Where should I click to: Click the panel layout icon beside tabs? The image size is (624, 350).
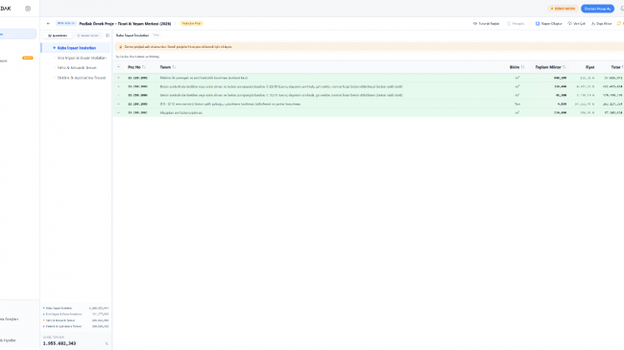tap(108, 35)
